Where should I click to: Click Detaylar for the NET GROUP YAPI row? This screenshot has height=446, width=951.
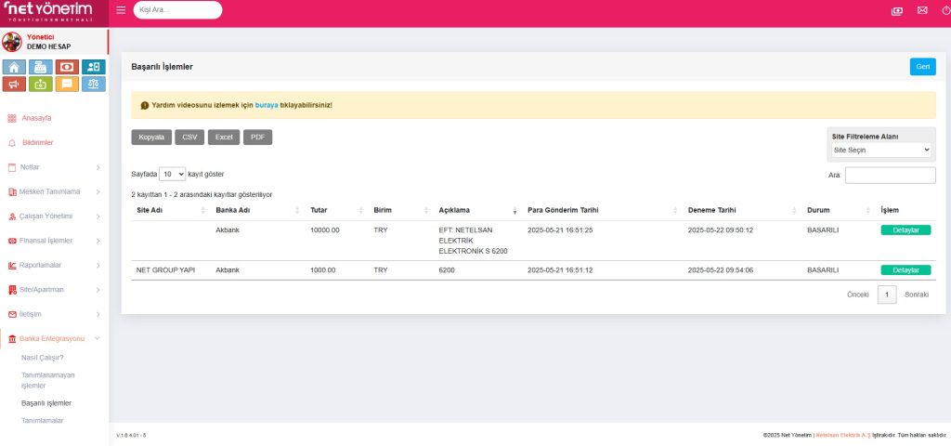(x=905, y=270)
